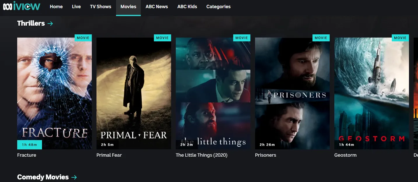Click the MOVIE badge on Geostorm

(400, 38)
